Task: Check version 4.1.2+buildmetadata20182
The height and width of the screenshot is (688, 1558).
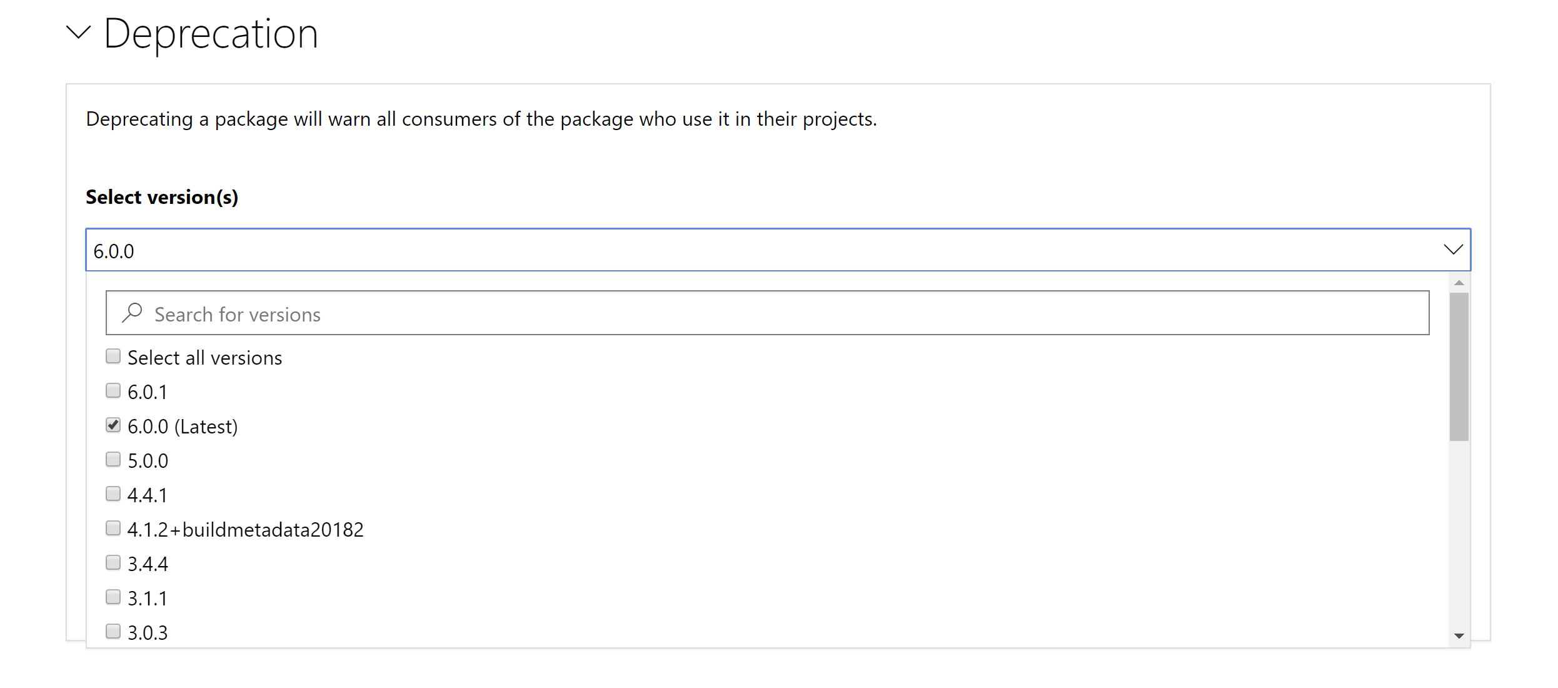Action: tap(113, 528)
